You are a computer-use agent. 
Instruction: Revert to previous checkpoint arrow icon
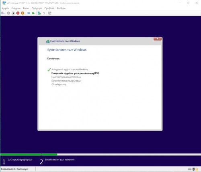(x=44, y=13)
